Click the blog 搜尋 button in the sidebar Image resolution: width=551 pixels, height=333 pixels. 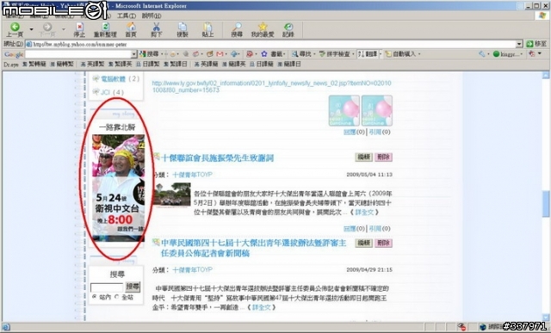(x=133, y=287)
